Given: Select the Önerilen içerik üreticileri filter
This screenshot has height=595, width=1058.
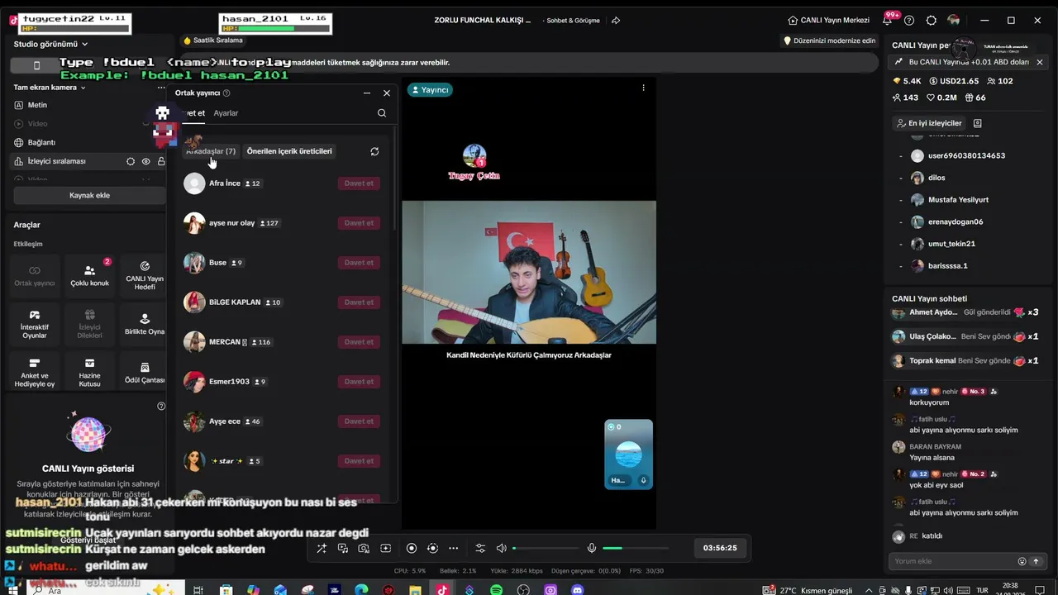Looking at the screenshot, I should pyautogui.click(x=289, y=151).
